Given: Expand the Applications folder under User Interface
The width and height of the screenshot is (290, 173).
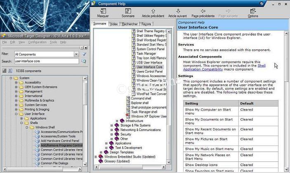Looking at the screenshot, I should tap(21, 118).
